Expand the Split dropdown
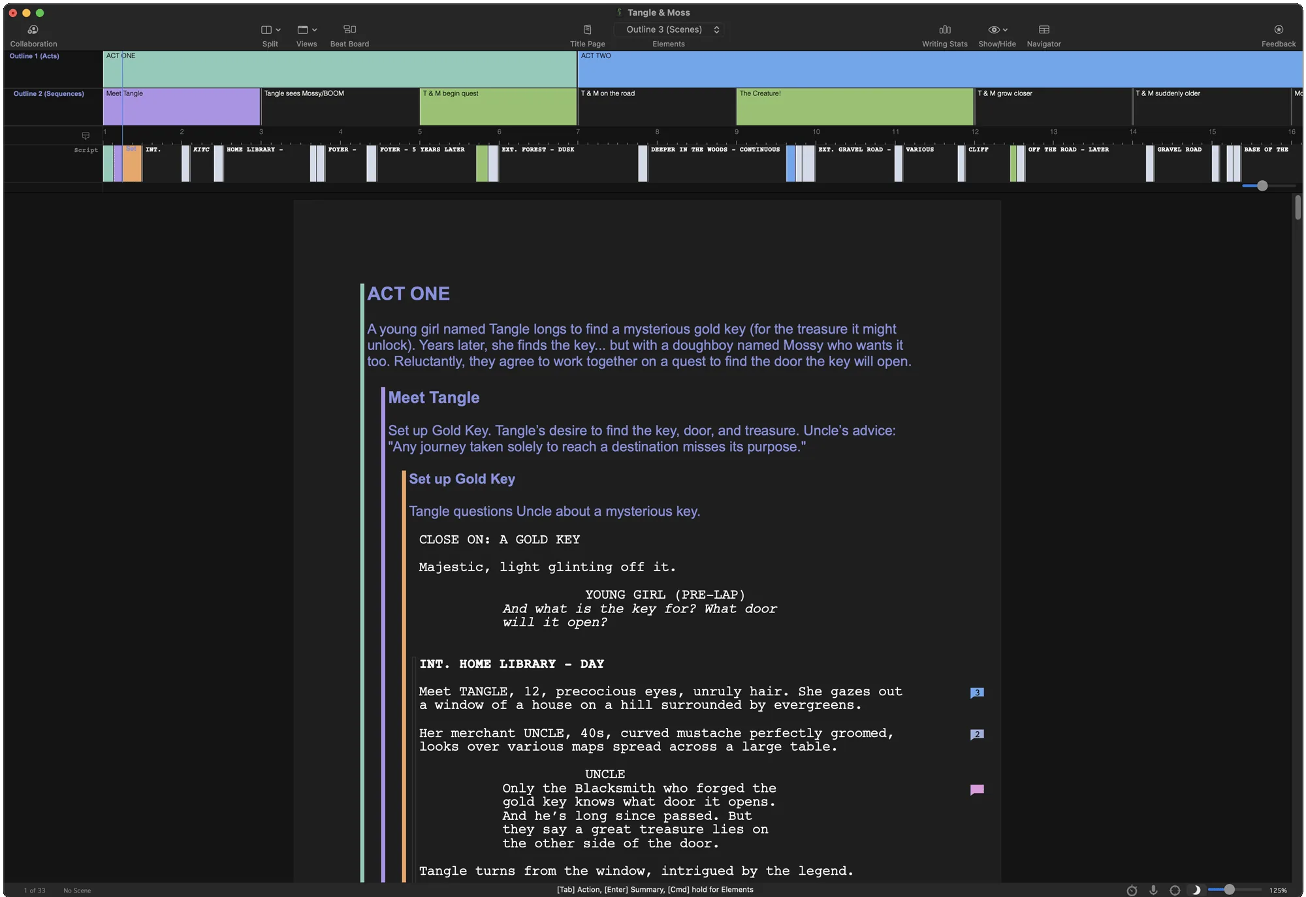The image size is (1306, 897). pos(270,35)
